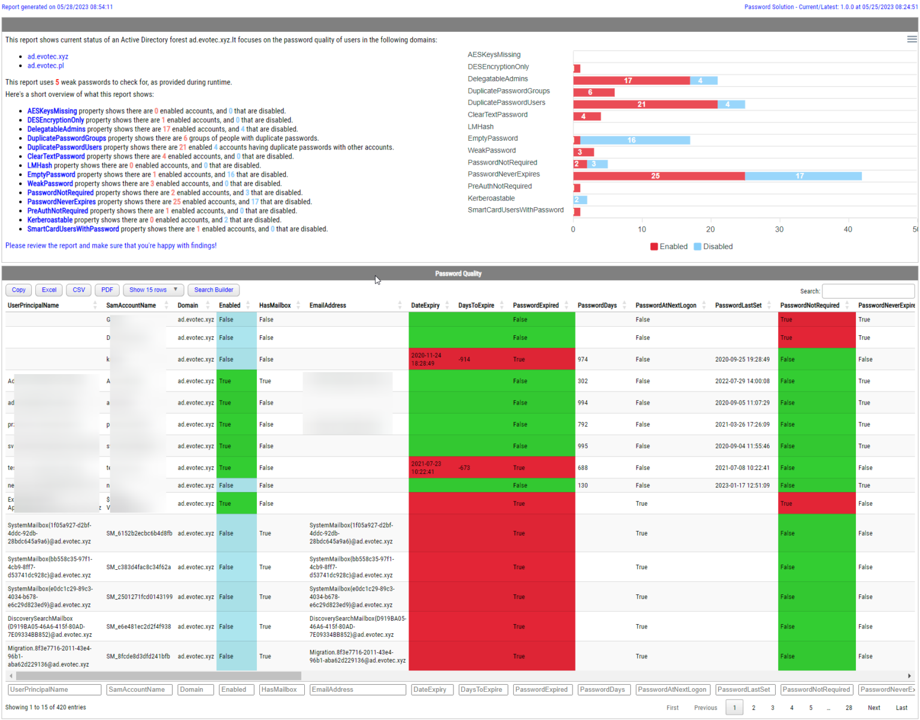Follow the ad.evotec.pl domain link
The width and height of the screenshot is (920, 720).
(x=46, y=65)
